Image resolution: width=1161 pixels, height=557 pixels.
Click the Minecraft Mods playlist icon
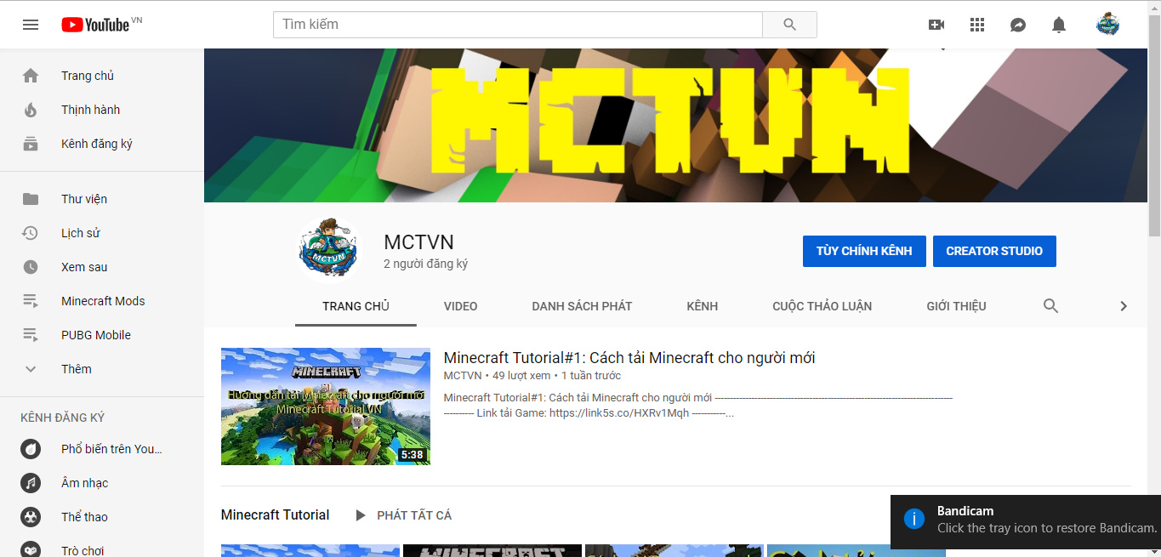click(x=31, y=301)
